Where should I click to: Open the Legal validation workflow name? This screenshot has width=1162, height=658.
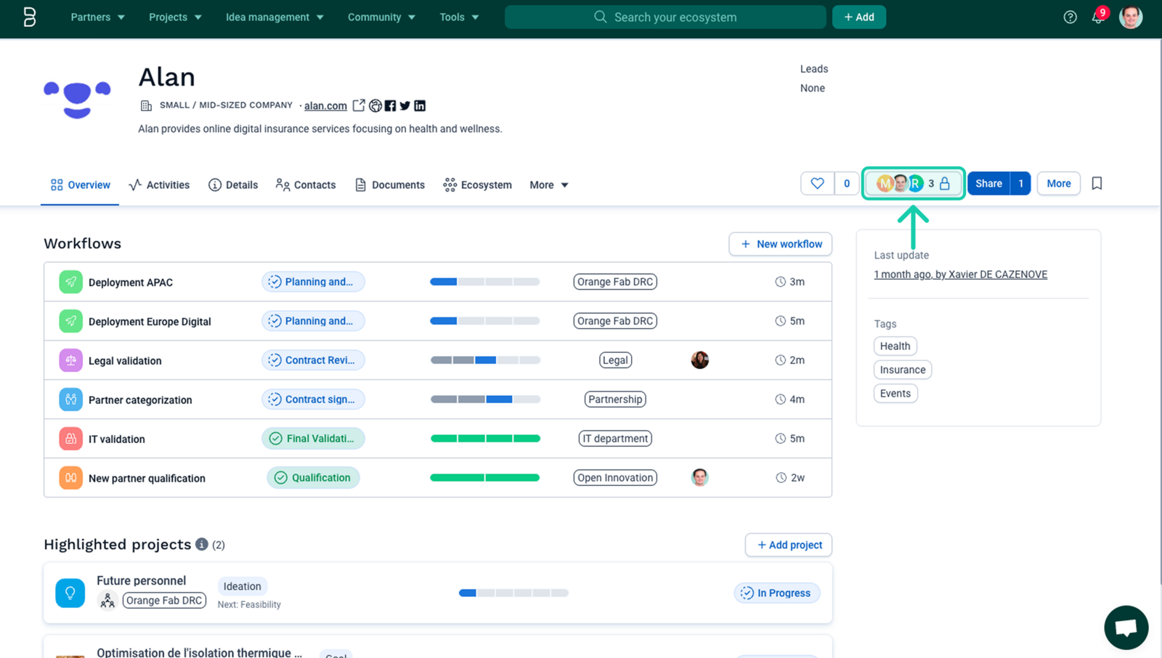tap(125, 361)
